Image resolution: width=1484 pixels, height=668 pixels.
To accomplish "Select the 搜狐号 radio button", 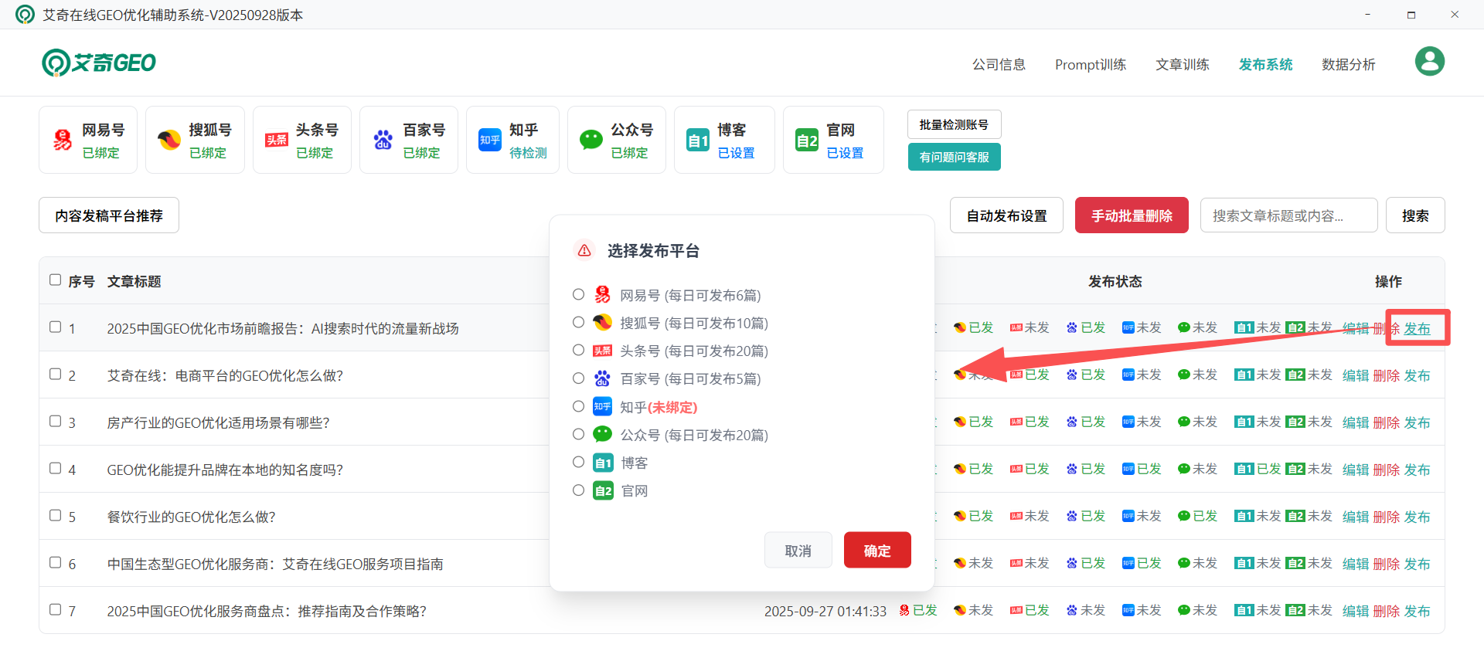I will tap(578, 322).
